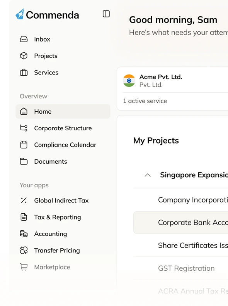
Task: Click the Global Indirect Tax percent icon
Action: pos(24,201)
